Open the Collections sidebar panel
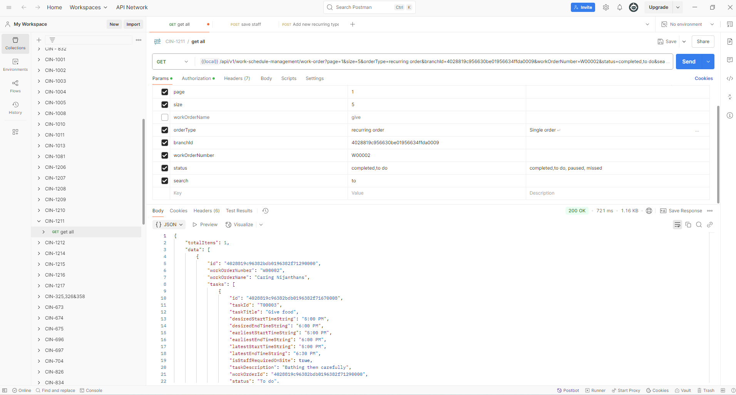736x395 pixels. click(15, 43)
